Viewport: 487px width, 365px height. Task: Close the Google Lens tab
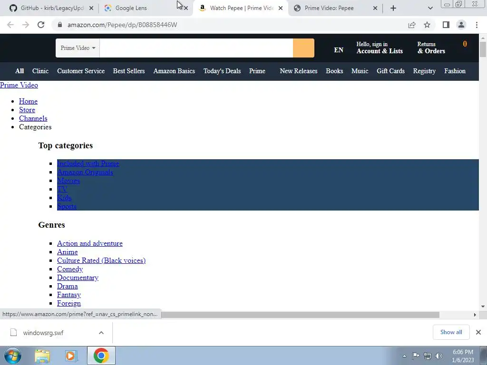pos(186,8)
